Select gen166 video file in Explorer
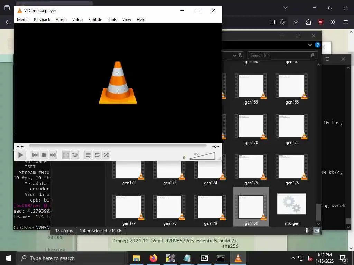Viewport: 354px width, 265px height. [x=292, y=89]
